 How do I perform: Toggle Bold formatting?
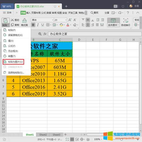[x=33, y=25]
